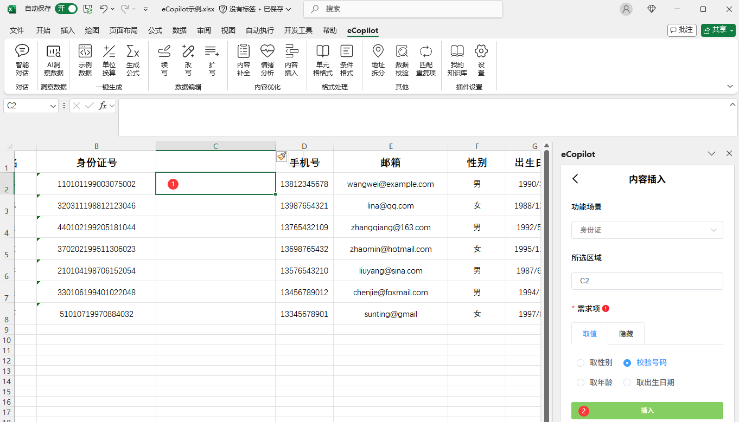The image size is (739, 422).
Task: Toggle the 自动保存 autosave switch
Action: (66, 9)
